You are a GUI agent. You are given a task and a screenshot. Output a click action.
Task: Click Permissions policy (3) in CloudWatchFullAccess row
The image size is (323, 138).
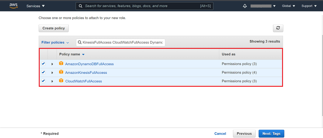click(239, 81)
